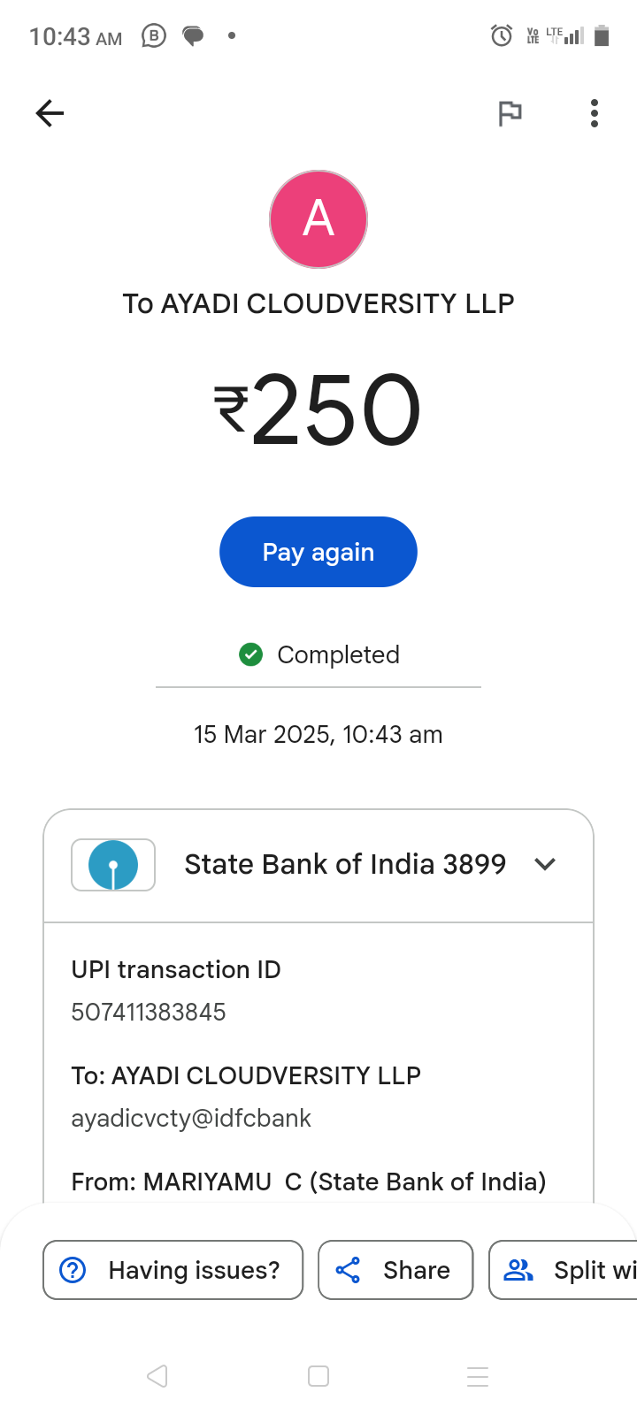Tap the ayadicvcty@idfcbank UPI address
The height and width of the screenshot is (1415, 637).
pyautogui.click(x=191, y=1118)
